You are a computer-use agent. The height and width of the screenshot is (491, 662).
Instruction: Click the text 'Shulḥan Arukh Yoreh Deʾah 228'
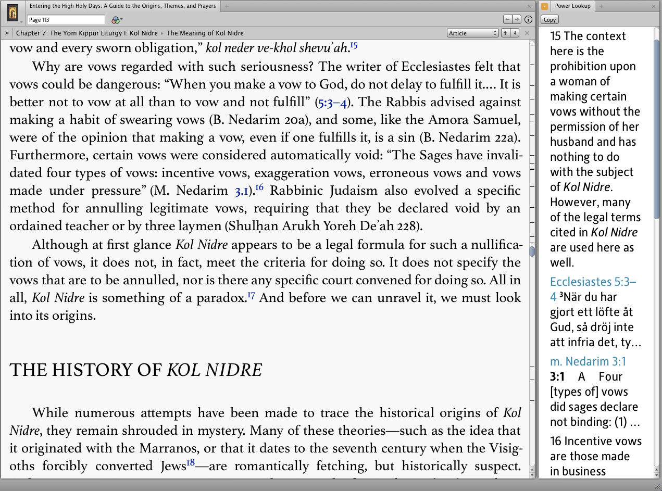coord(323,226)
